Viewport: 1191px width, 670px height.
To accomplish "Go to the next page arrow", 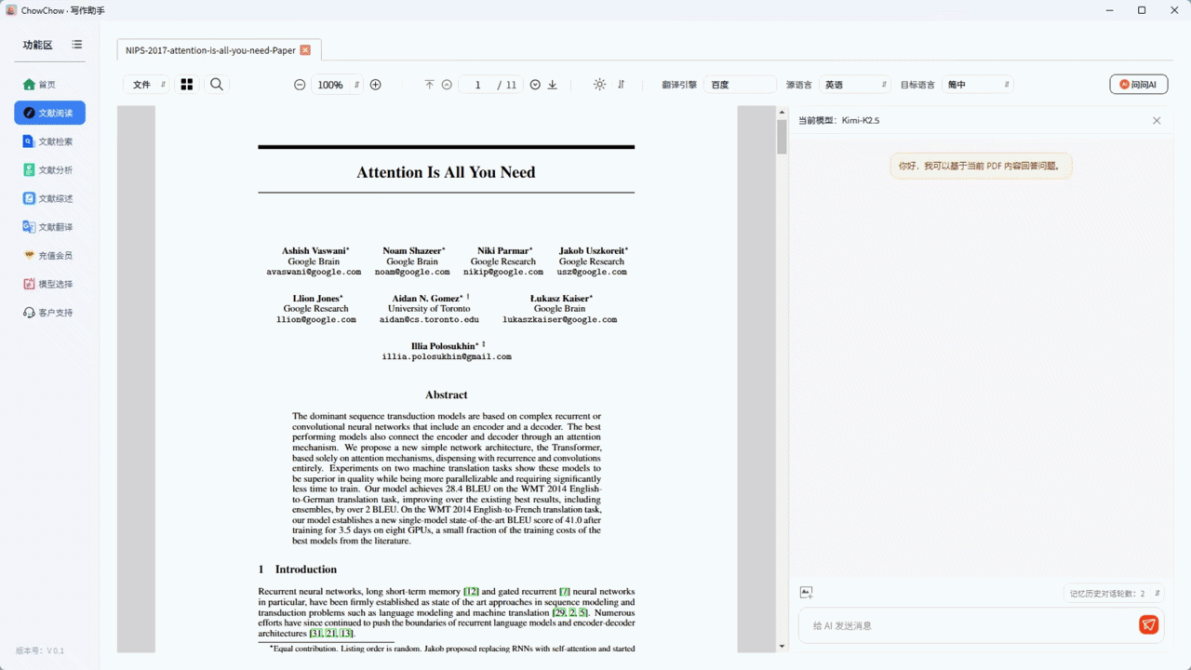I will (x=535, y=85).
